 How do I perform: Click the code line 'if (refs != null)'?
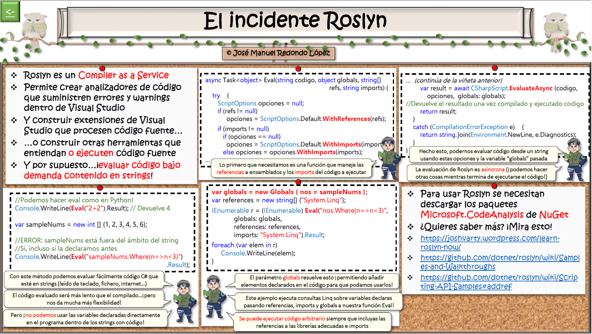coord(237,111)
